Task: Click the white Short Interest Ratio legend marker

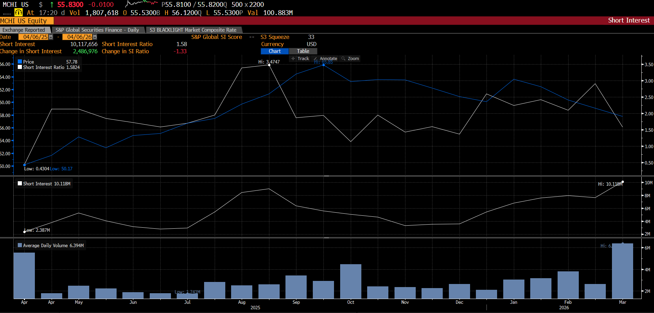Action: tap(20, 67)
